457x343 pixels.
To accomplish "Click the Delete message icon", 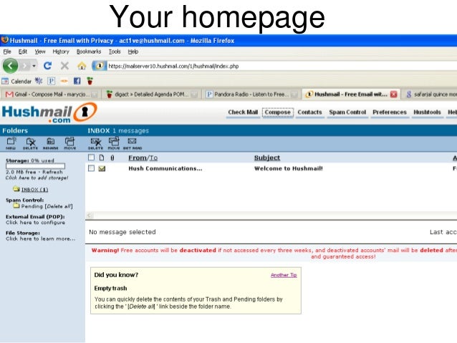I will [x=95, y=143].
